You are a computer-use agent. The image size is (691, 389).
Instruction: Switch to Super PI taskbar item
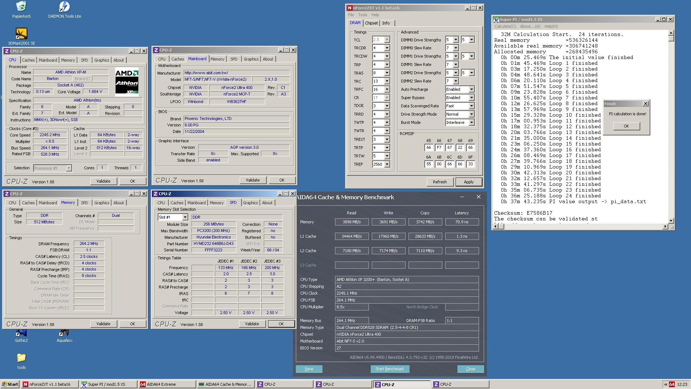[108, 384]
